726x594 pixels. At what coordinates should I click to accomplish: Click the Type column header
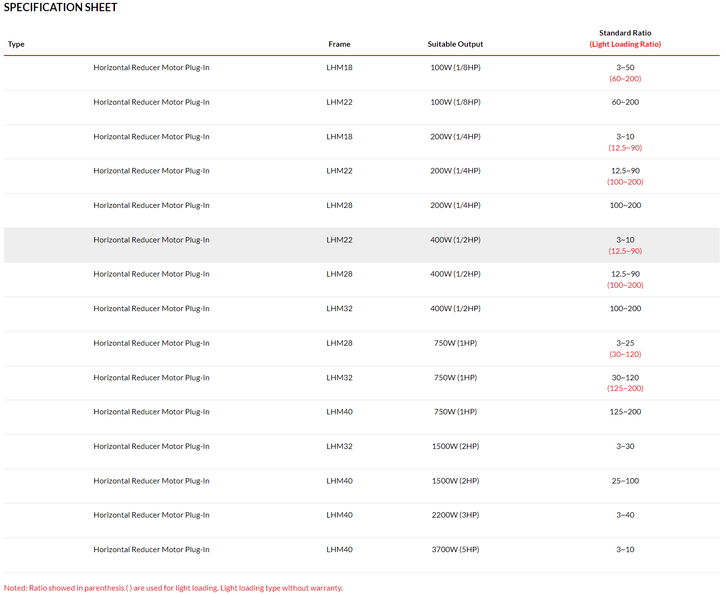(x=16, y=44)
